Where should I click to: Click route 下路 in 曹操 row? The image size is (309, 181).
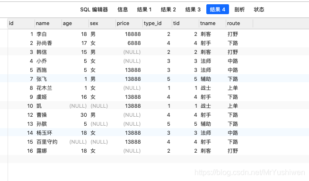pyautogui.click(x=233, y=115)
